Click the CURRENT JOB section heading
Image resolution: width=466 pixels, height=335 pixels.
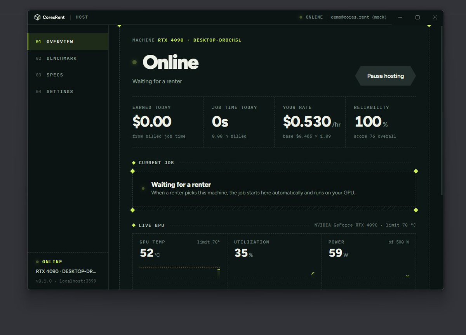[156, 163]
